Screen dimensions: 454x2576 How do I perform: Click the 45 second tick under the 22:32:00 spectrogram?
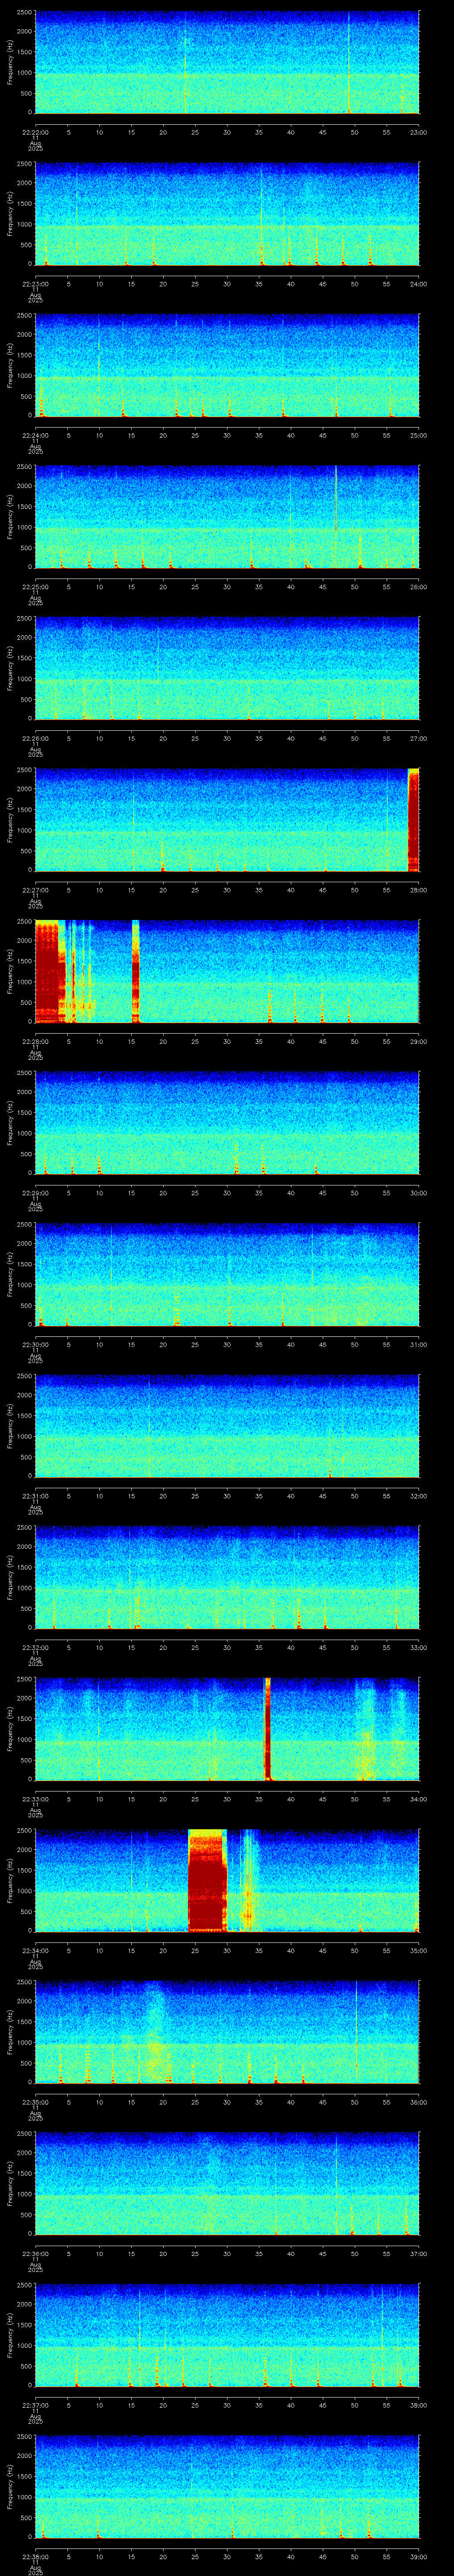[x=322, y=1647]
